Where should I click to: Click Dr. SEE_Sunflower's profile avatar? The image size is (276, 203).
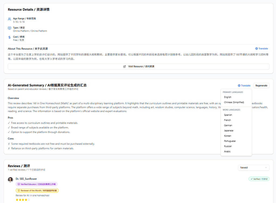[11, 180]
